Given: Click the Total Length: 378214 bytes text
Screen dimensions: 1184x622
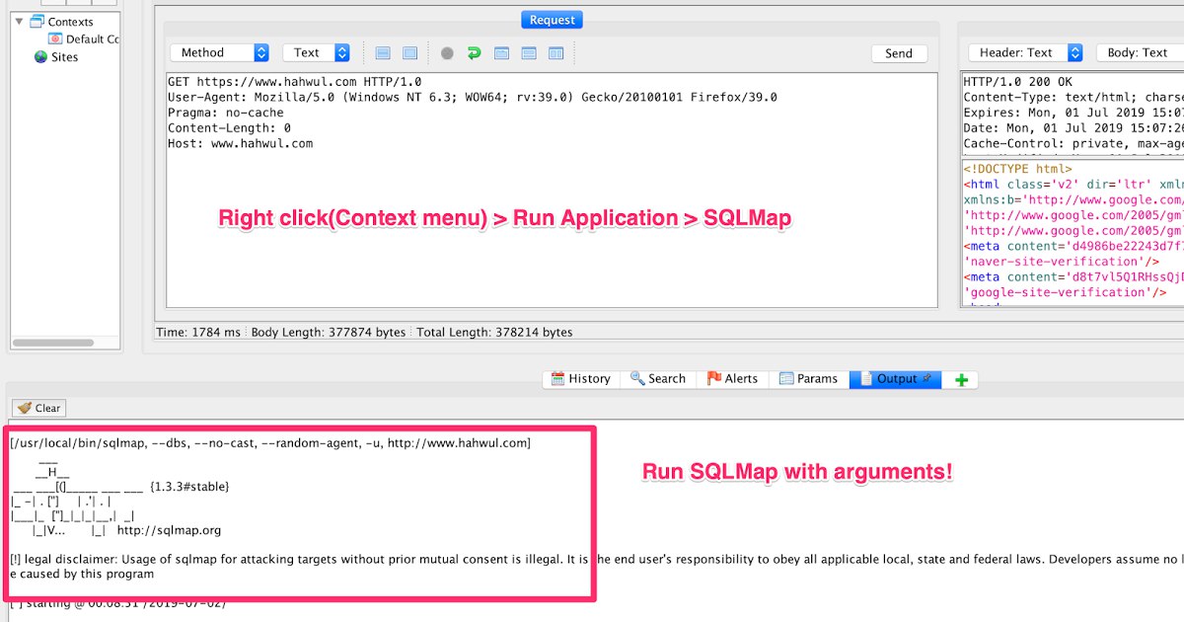Looking at the screenshot, I should click(494, 332).
